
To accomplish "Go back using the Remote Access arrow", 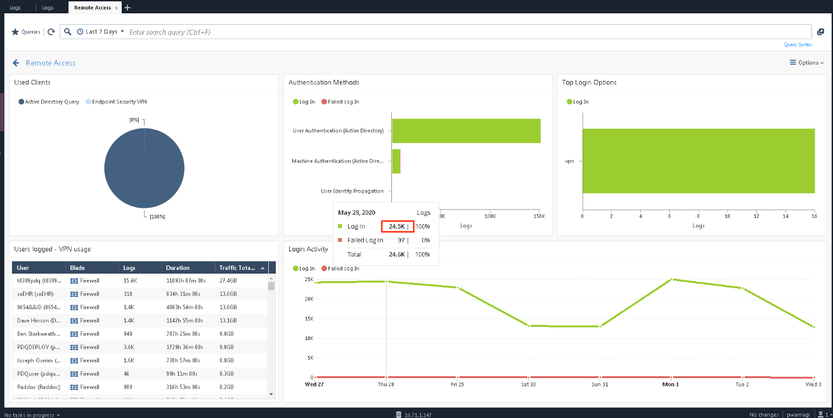I will point(16,63).
